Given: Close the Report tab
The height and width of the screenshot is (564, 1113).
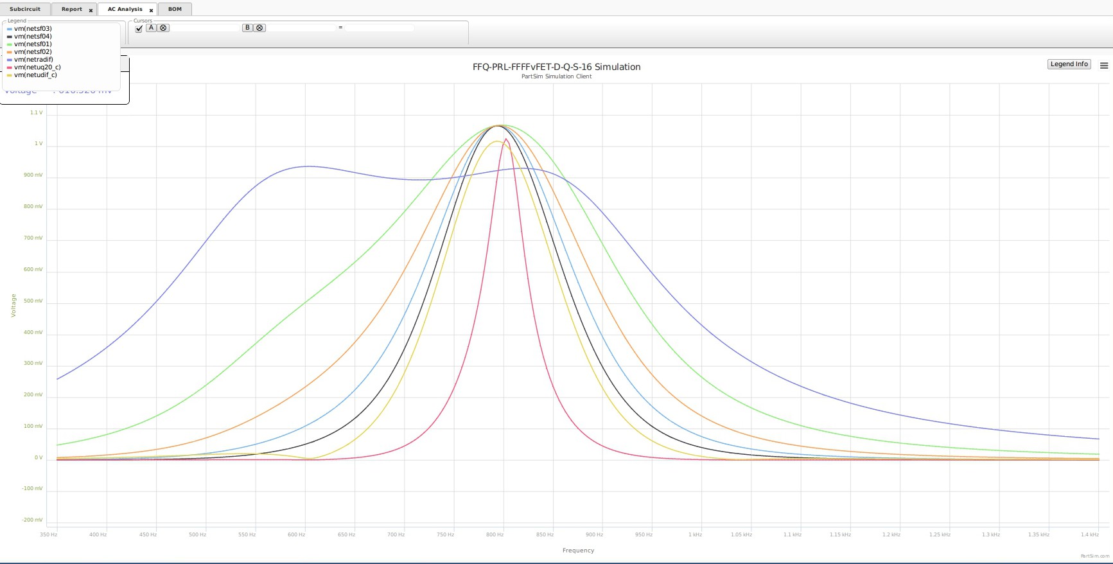Looking at the screenshot, I should click(x=91, y=10).
